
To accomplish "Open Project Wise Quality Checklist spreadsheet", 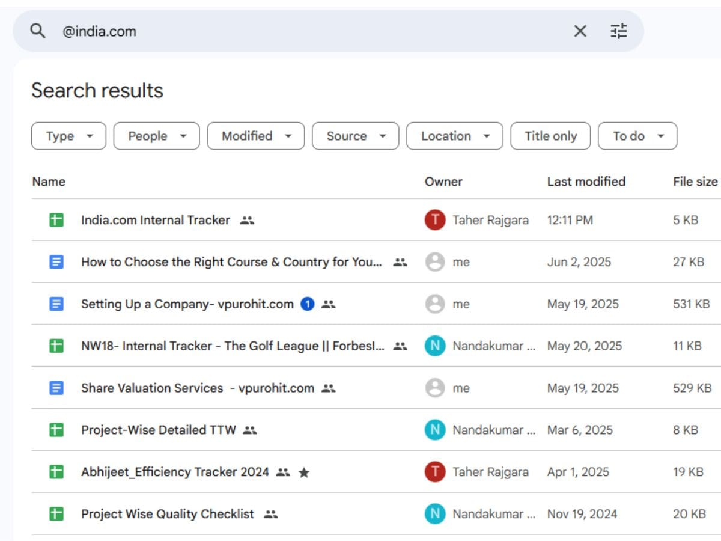I will click(168, 515).
